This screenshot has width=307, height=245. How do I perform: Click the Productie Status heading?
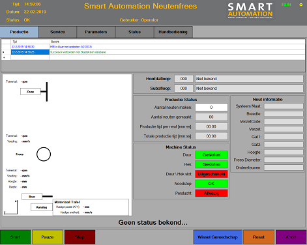[x=181, y=100]
